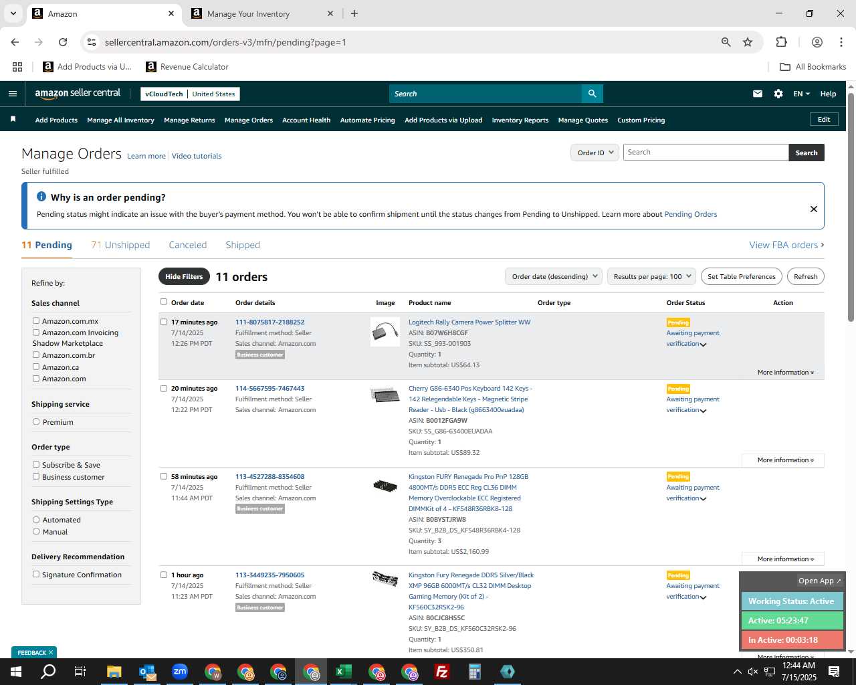Image resolution: width=856 pixels, height=685 pixels.
Task: Click the browser back arrow
Action: coord(15,42)
